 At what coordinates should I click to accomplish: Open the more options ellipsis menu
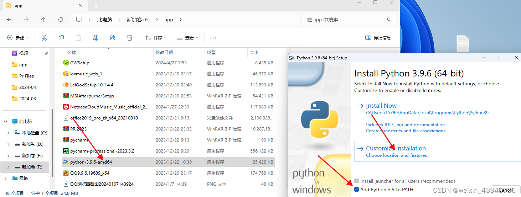click(x=213, y=38)
